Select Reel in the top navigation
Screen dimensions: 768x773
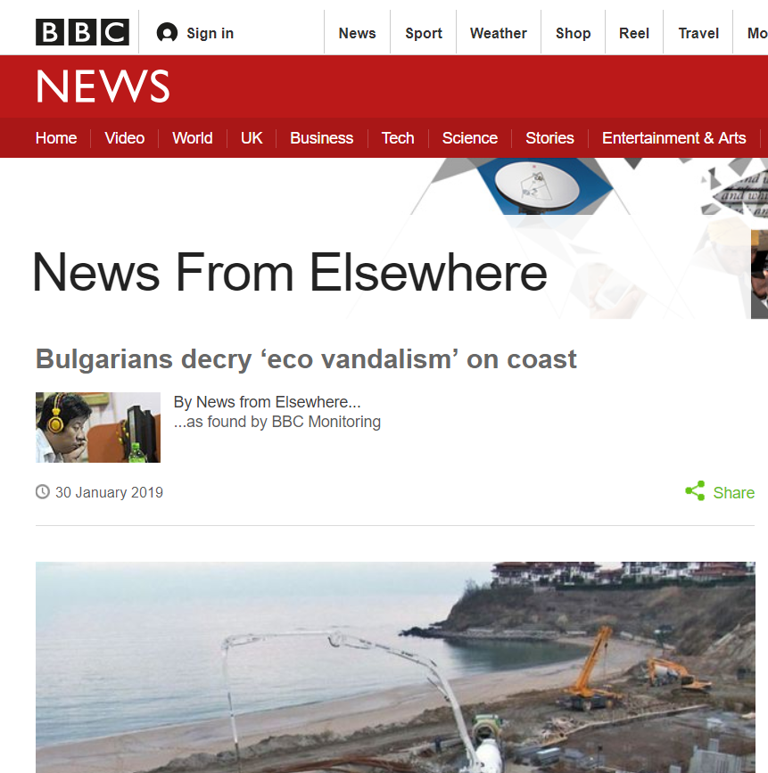point(634,33)
